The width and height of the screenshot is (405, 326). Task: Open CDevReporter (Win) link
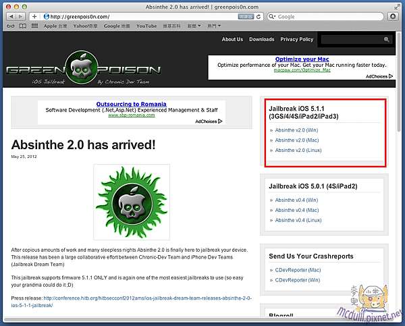298,280
